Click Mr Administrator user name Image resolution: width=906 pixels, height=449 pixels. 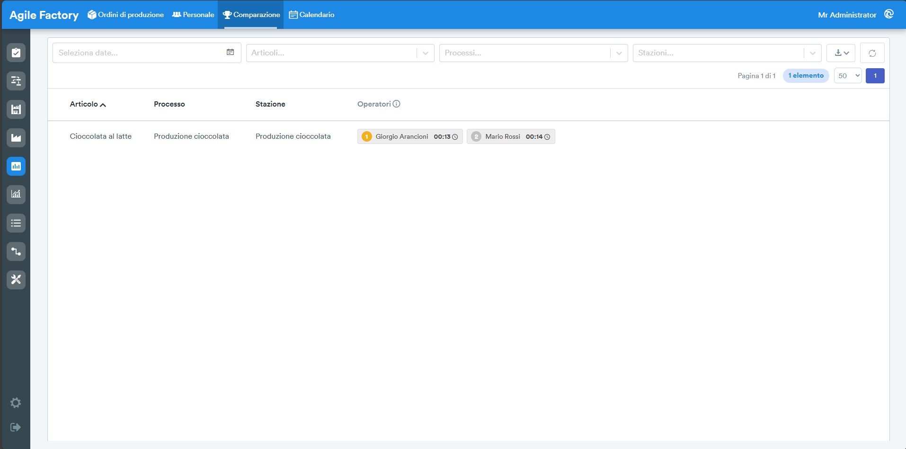(847, 15)
